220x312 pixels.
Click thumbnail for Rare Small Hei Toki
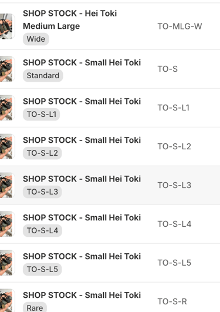click(x=7, y=300)
